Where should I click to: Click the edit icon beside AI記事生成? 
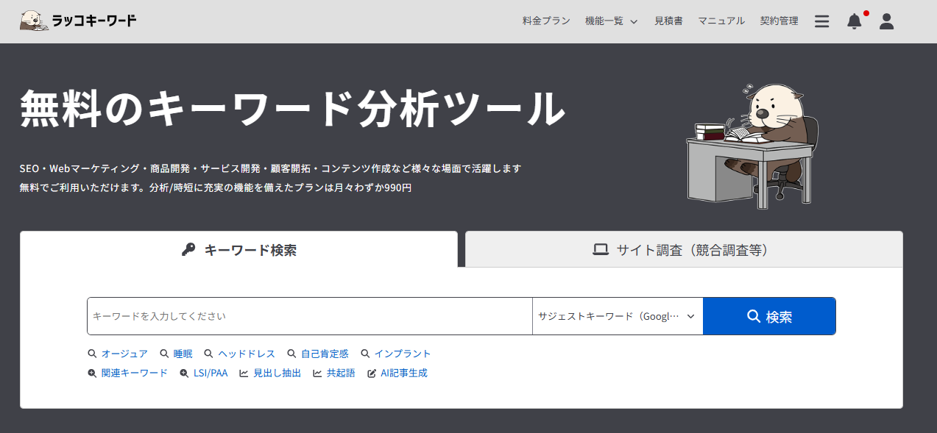click(372, 373)
